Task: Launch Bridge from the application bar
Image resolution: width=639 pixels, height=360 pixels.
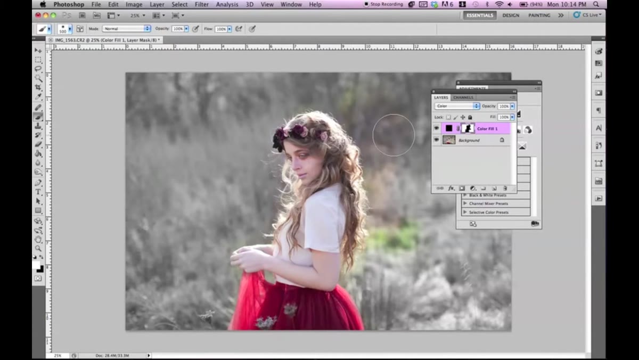Action: 81,15
